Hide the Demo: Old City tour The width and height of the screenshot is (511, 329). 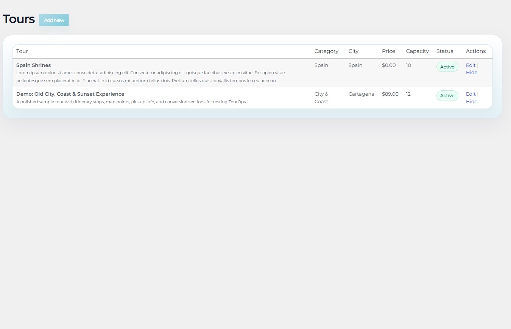tap(472, 101)
